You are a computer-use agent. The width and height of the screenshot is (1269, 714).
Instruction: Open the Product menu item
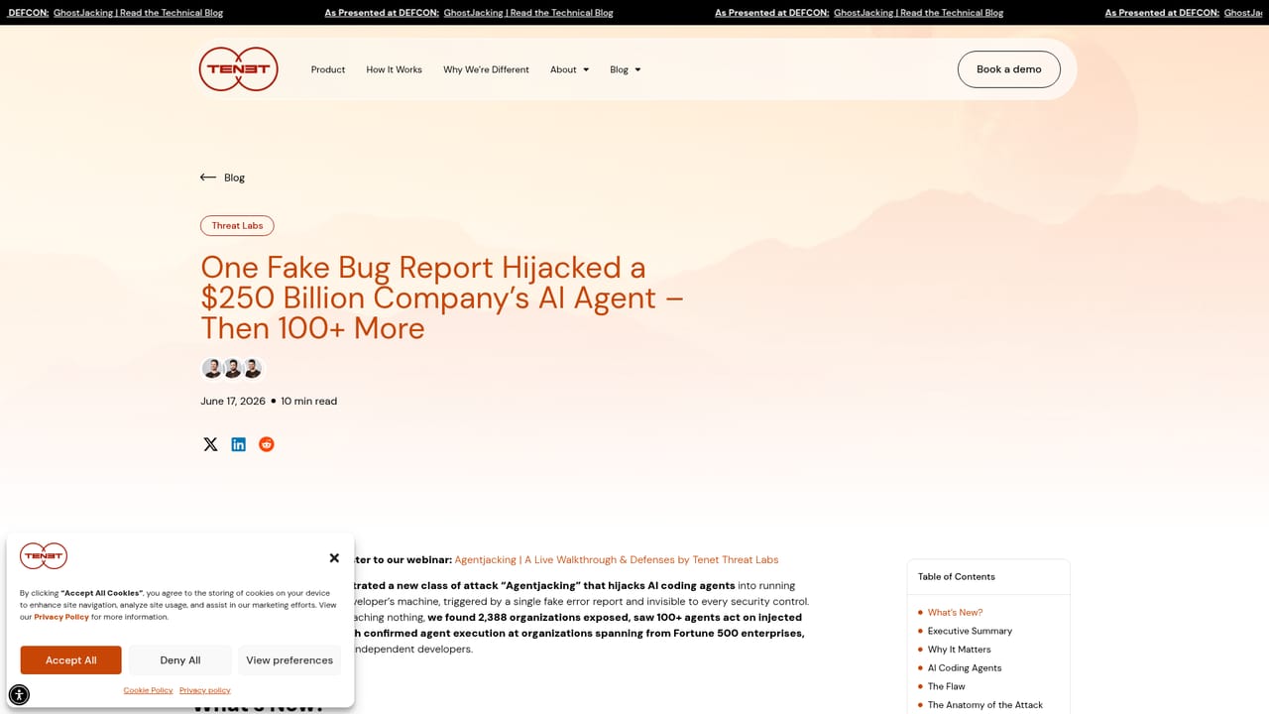point(328,69)
